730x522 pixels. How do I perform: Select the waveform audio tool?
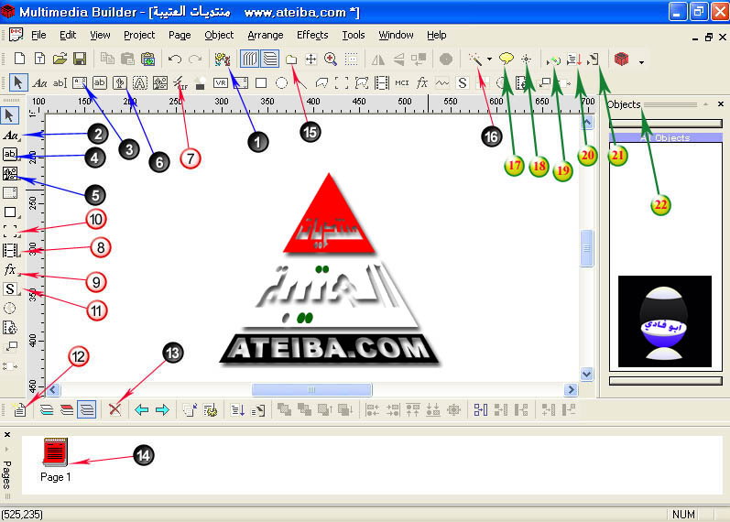[x=442, y=83]
